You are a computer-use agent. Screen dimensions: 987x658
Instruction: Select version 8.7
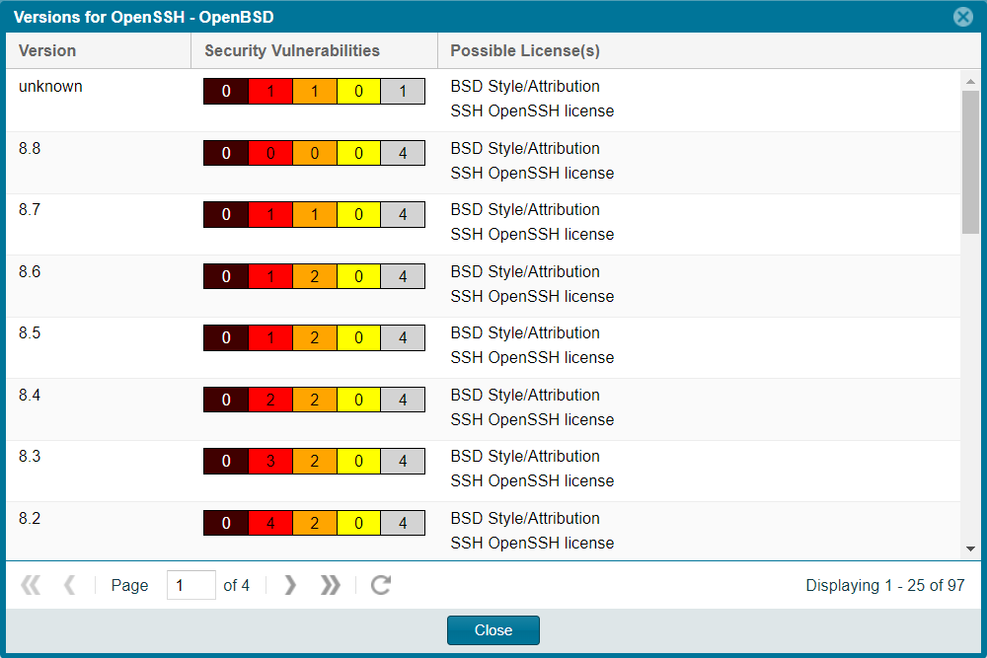click(x=484, y=225)
